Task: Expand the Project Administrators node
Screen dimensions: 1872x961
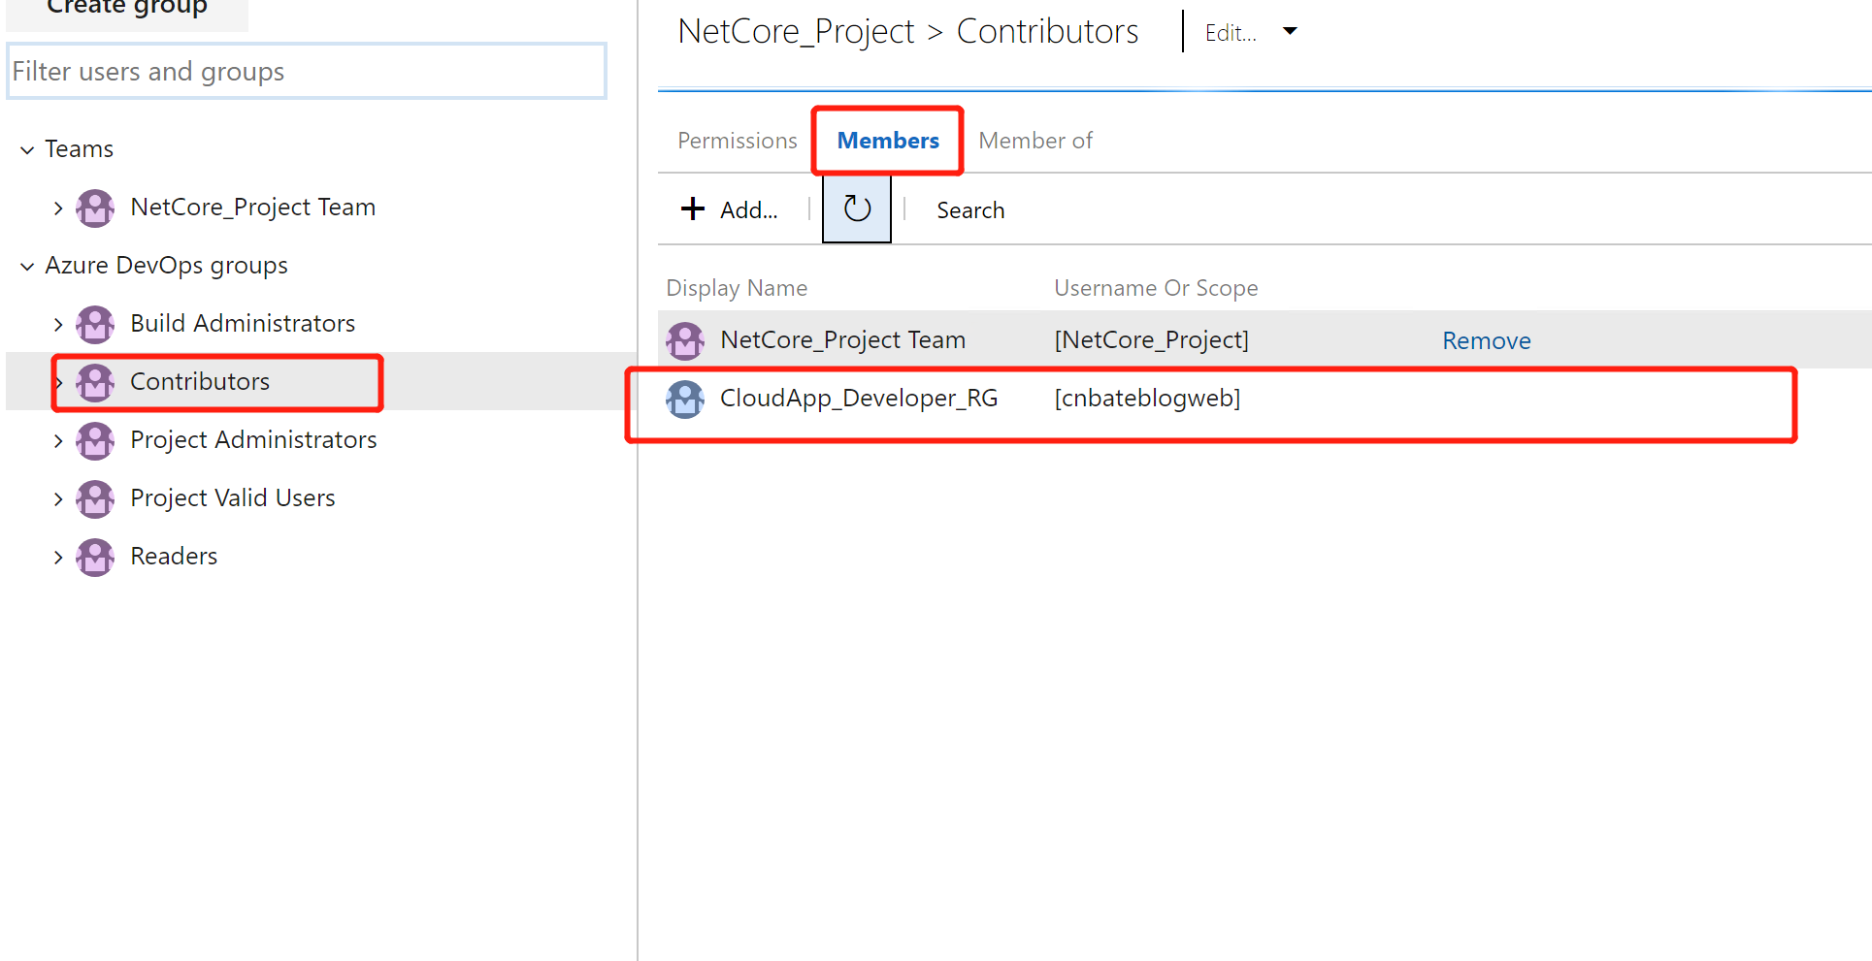Action: pyautogui.click(x=58, y=440)
